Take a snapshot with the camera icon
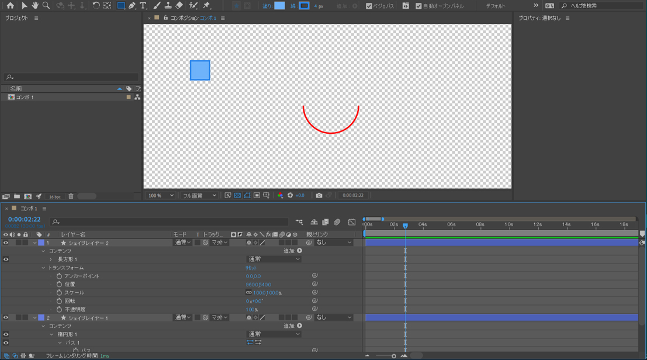647x360 pixels. 319,196
